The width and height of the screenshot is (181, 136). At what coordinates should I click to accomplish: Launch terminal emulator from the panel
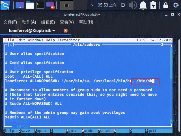40,5
